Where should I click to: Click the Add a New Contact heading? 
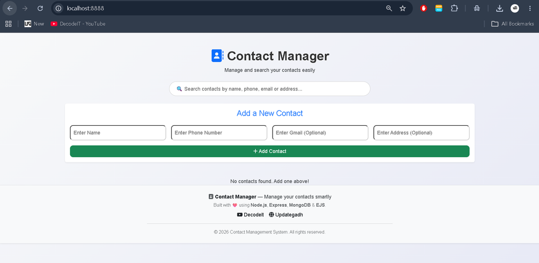[x=270, y=113]
